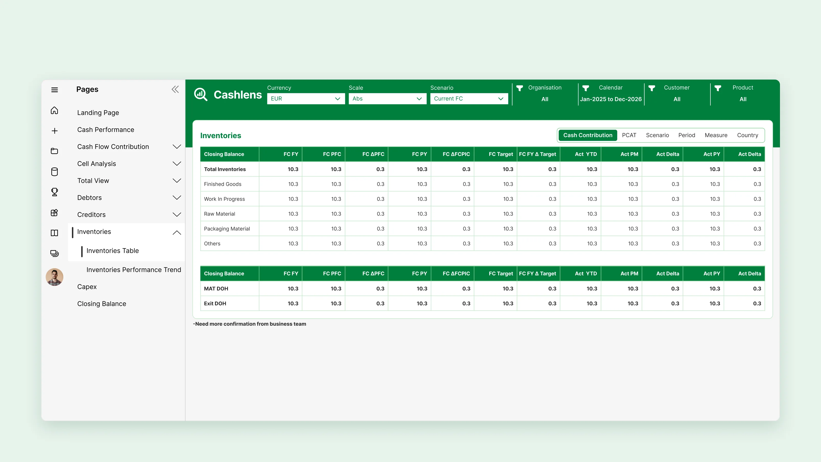Click the MAT DOH row label
Screen dimensions: 821x462
tap(216, 288)
